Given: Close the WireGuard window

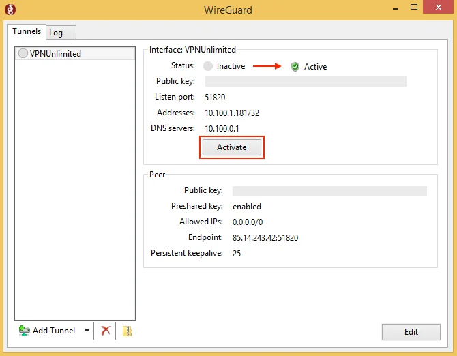Looking at the screenshot, I should click(439, 10).
